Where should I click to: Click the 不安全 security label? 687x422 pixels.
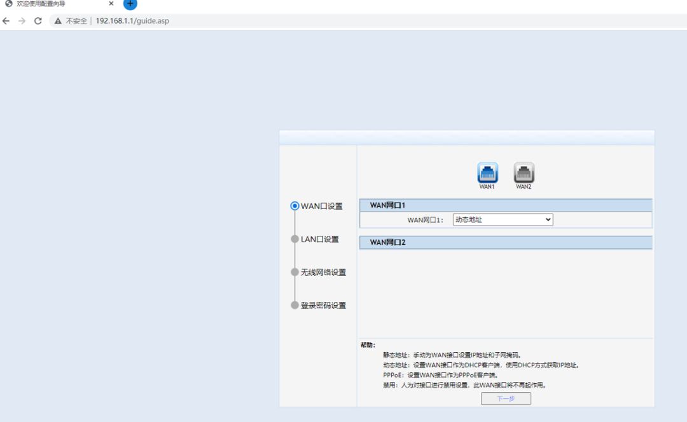point(77,20)
